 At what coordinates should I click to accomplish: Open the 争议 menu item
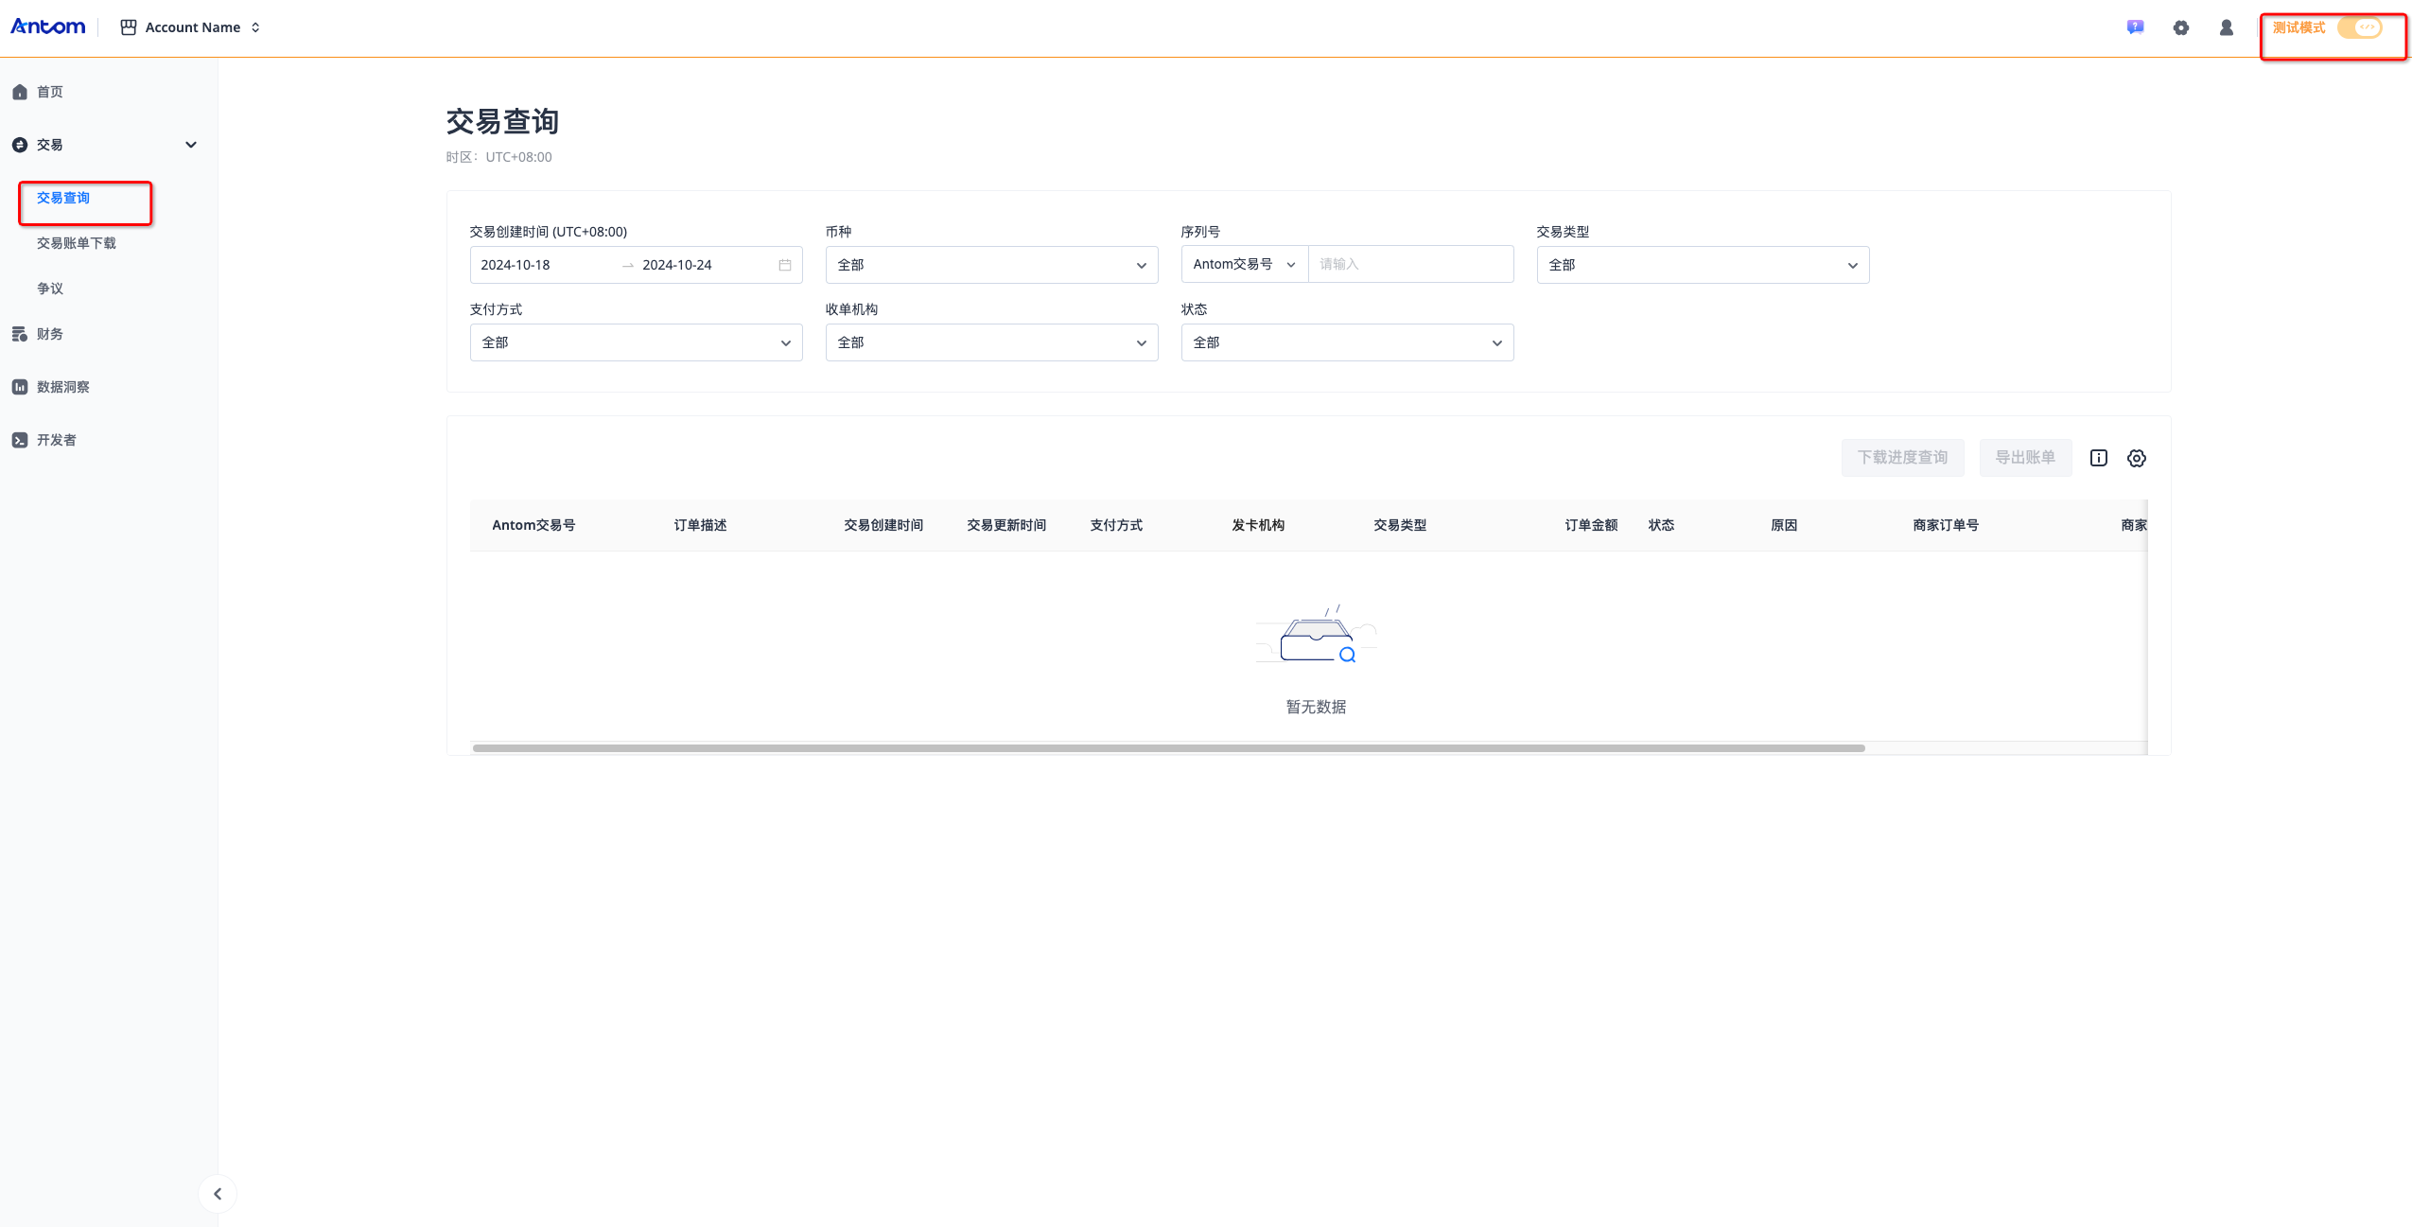coord(50,289)
